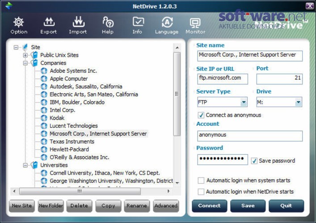Click the tree vertical scrollbar thumb
This screenshot has height=223, width=316.
pos(177,94)
